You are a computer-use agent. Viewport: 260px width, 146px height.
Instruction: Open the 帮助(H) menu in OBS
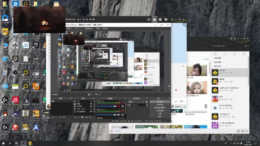[106, 29]
